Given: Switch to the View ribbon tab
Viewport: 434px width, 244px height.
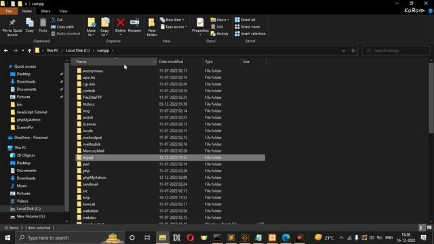Looking at the screenshot, I should coord(63,11).
